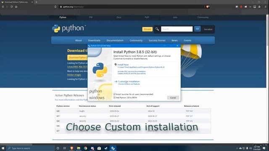This screenshot has height=151, width=269.
Task: Select the PSF top site tab
Action: pos(91,17)
